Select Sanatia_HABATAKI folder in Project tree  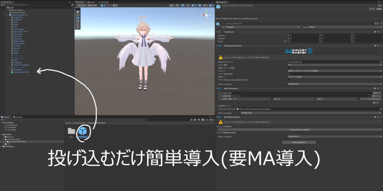point(17,141)
